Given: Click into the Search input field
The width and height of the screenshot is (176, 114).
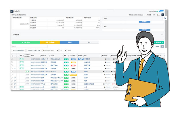Looking at the screenshot, I should coord(30,46).
